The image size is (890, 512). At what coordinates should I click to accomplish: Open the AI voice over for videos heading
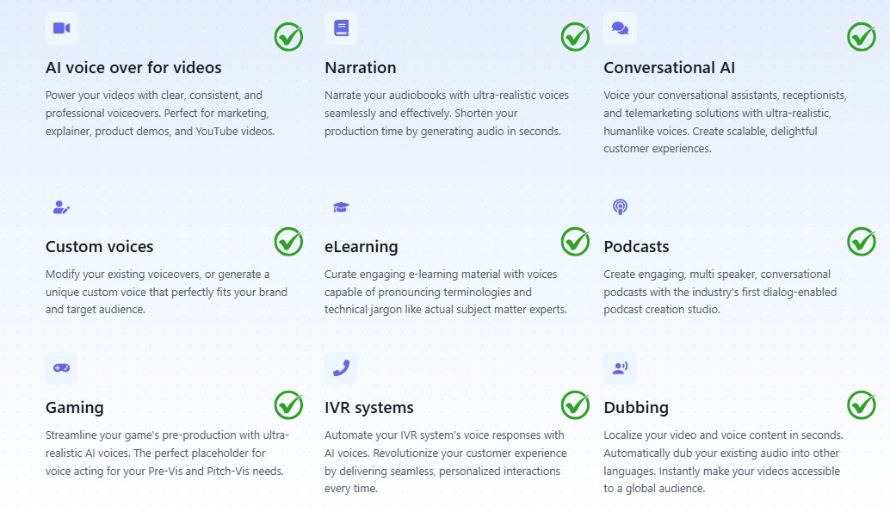[133, 68]
